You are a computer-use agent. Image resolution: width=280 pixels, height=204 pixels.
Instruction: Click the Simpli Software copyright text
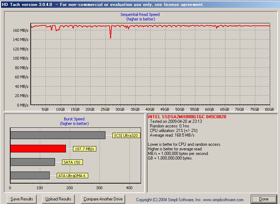190,200
